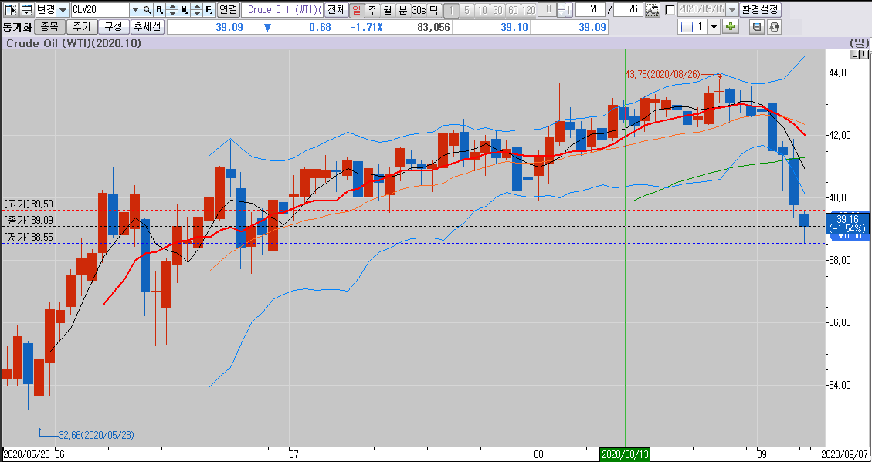Click the stepper beside the M icon
The height and width of the screenshot is (462, 872).
coord(196,9)
